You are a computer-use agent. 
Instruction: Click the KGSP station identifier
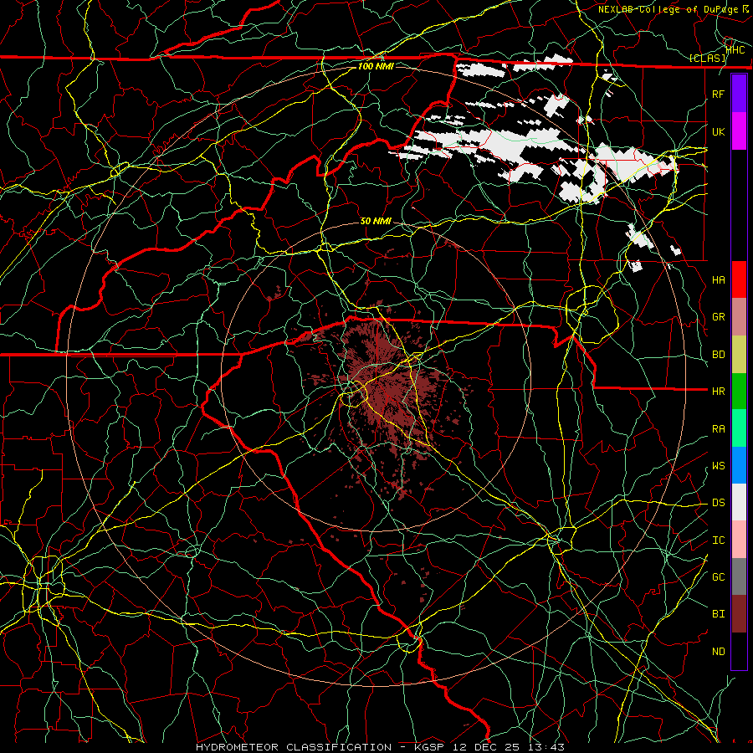point(431,747)
